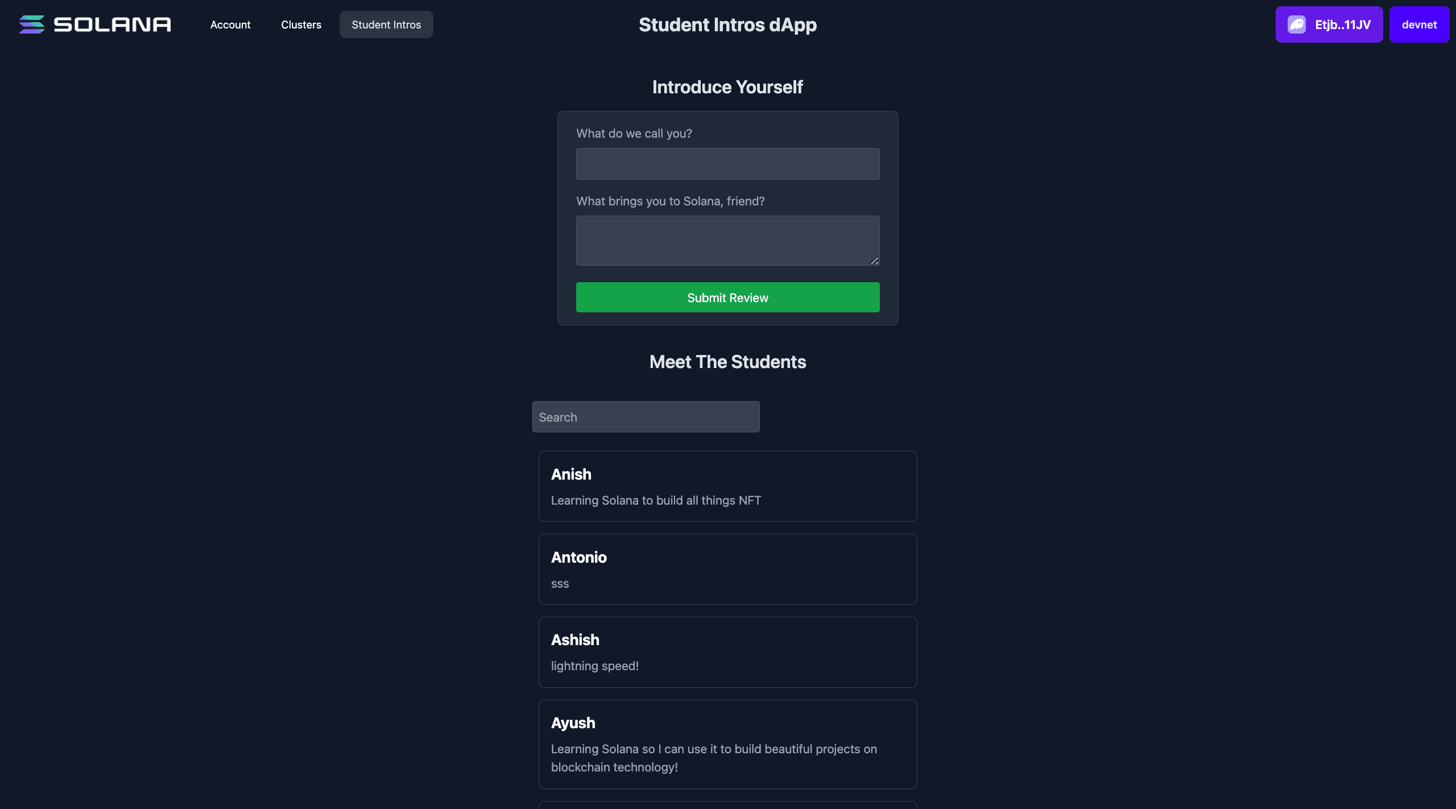Click the submit review green button
The height and width of the screenshot is (809, 1456).
728,297
